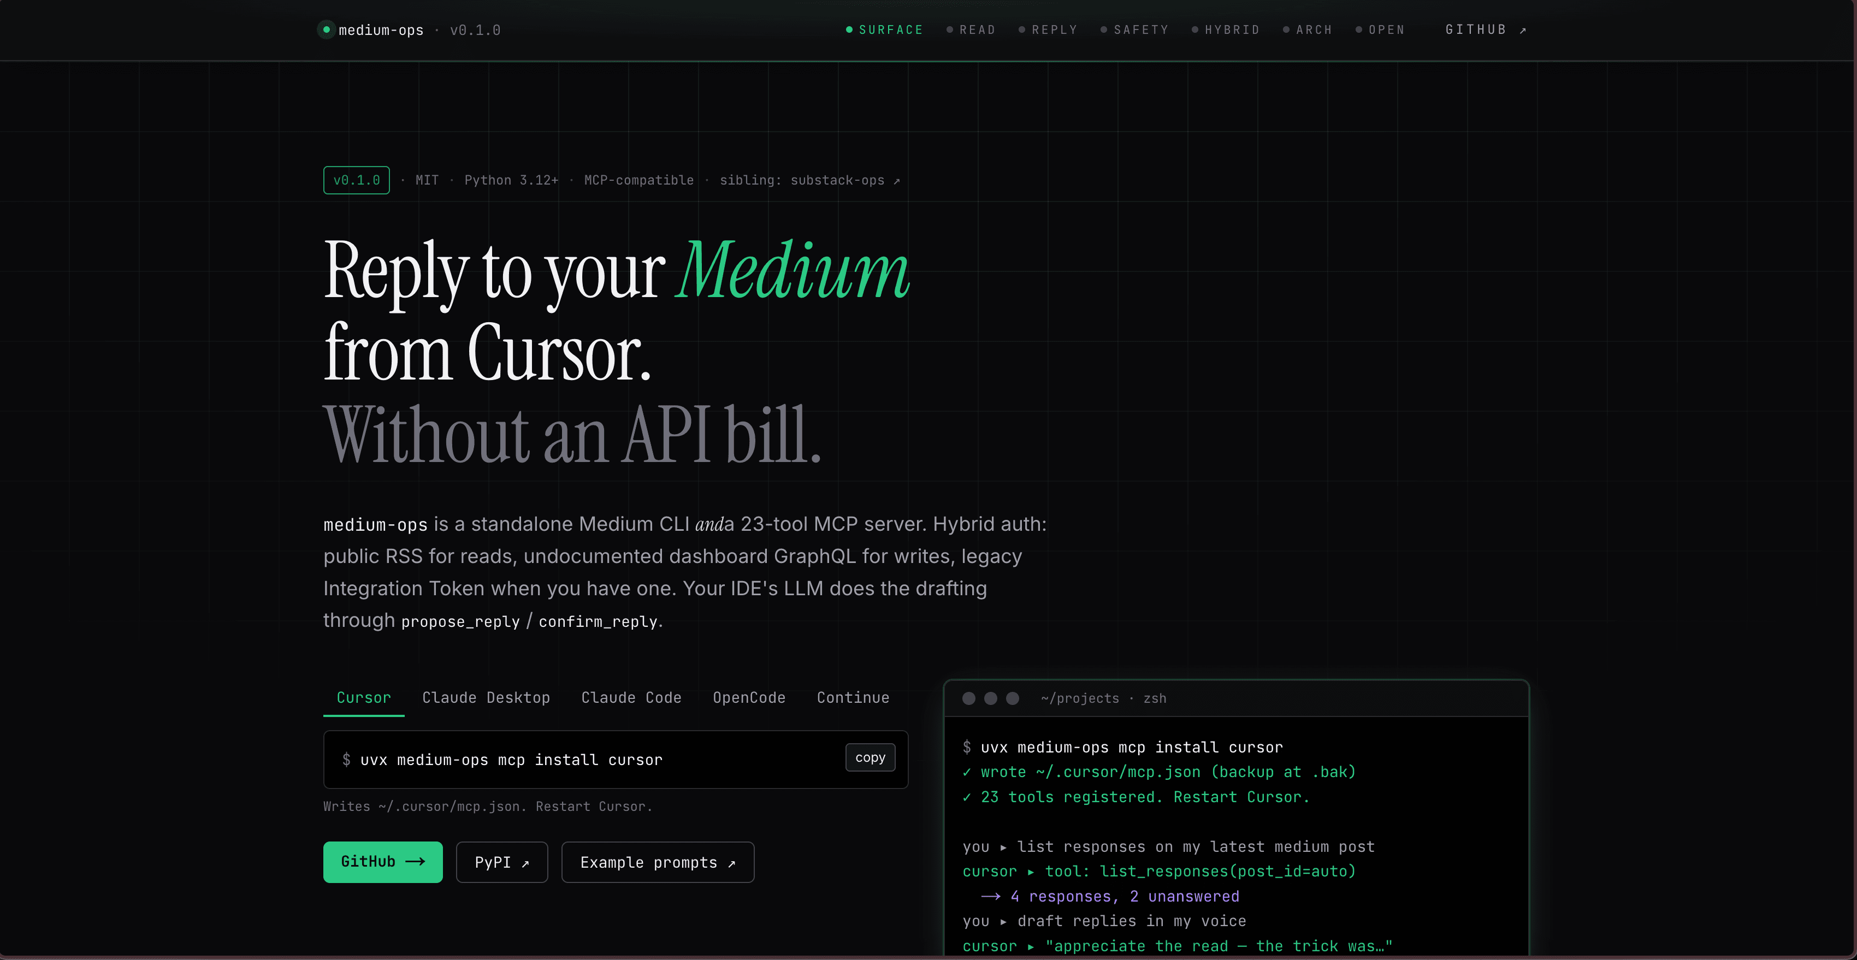1857x960 pixels.
Task: Click the 'propose_reply' code term
Action: coord(460,621)
